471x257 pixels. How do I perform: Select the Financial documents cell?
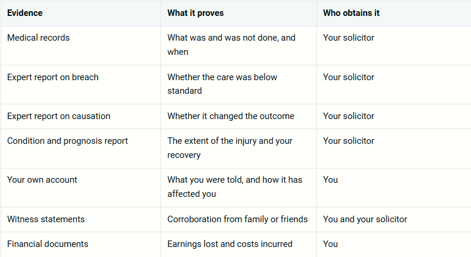pos(80,245)
